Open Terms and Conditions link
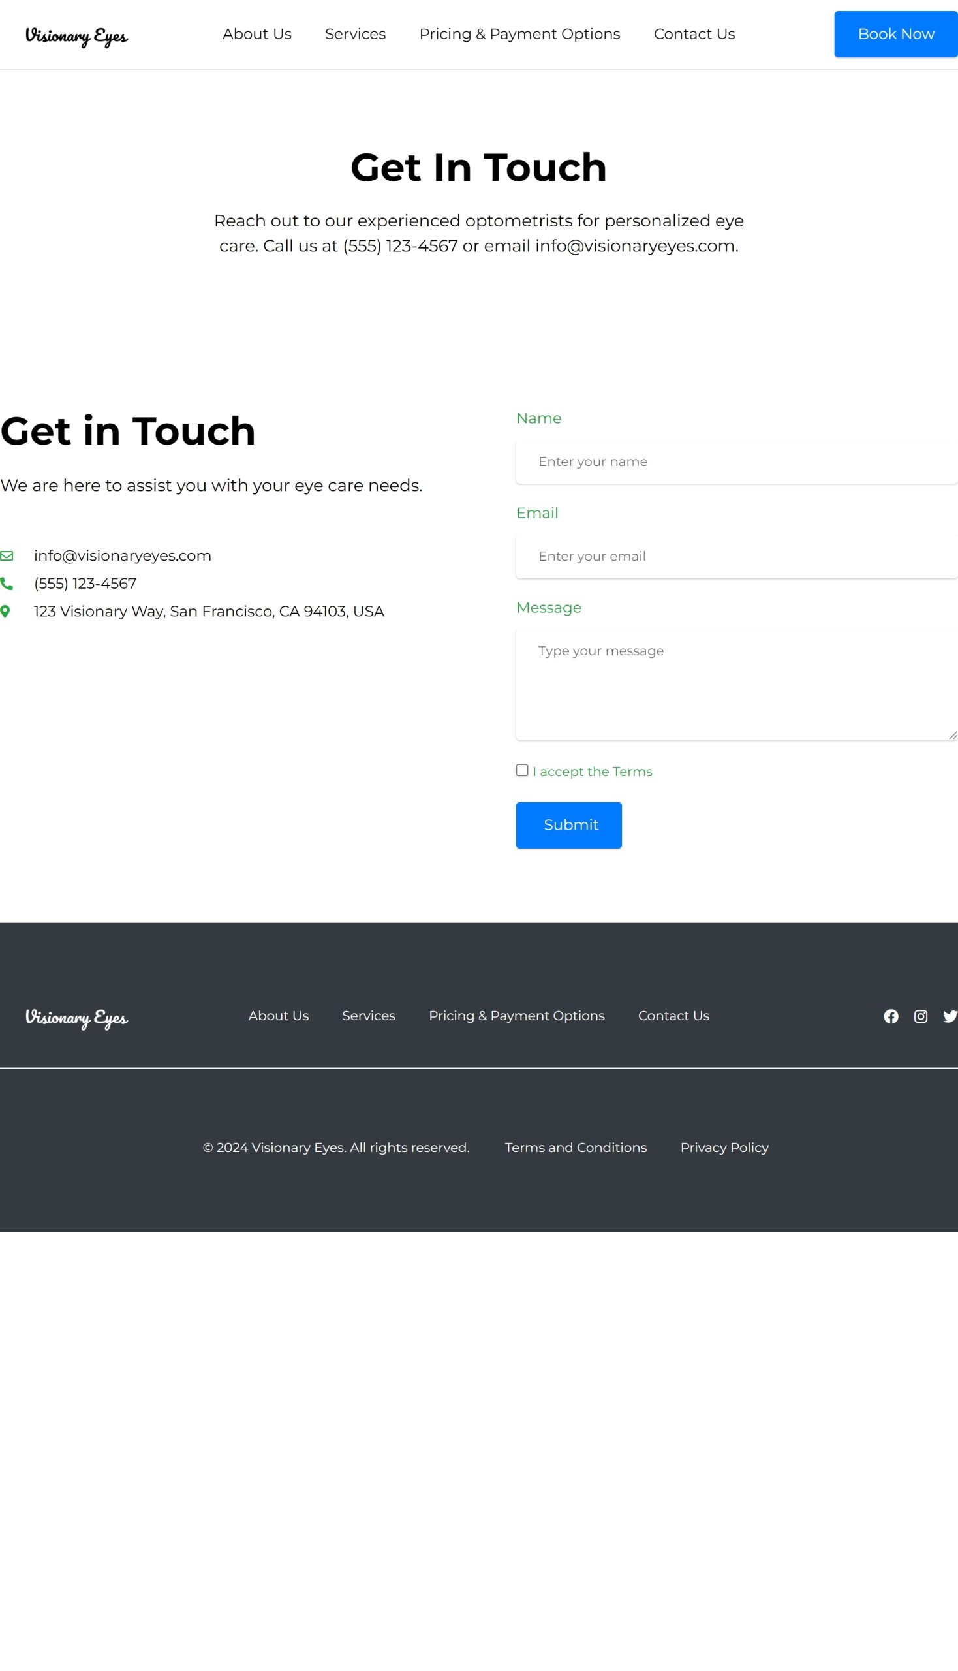This screenshot has width=958, height=1671. pos(576,1147)
